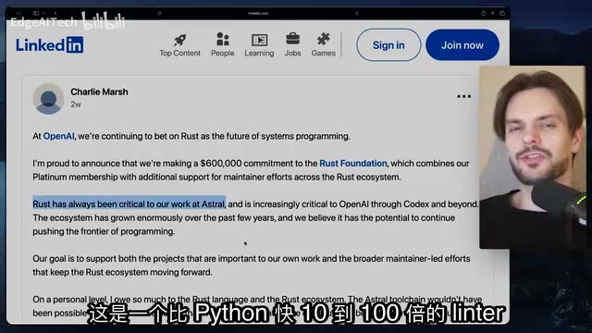The height and width of the screenshot is (333, 592).
Task: Open the People icon
Action: click(x=222, y=39)
